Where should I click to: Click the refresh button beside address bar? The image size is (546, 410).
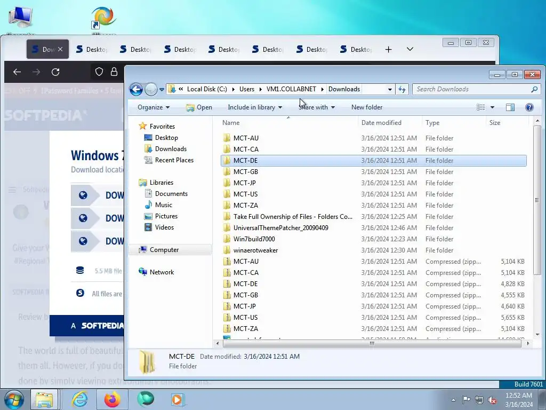point(402,89)
